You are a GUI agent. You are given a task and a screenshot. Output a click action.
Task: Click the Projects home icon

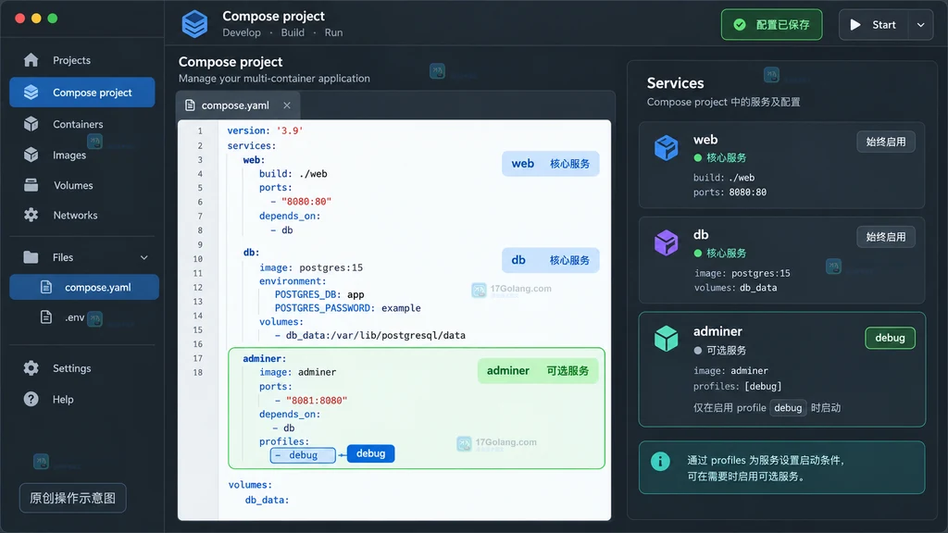31,60
